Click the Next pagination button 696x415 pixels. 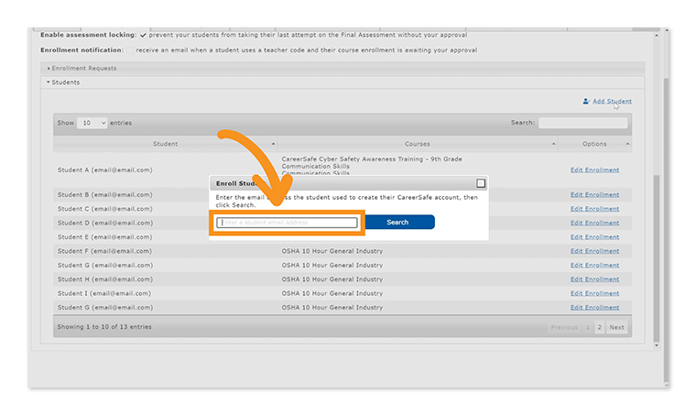pos(616,327)
